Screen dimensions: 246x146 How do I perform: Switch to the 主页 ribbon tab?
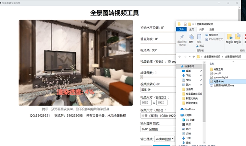191,29
